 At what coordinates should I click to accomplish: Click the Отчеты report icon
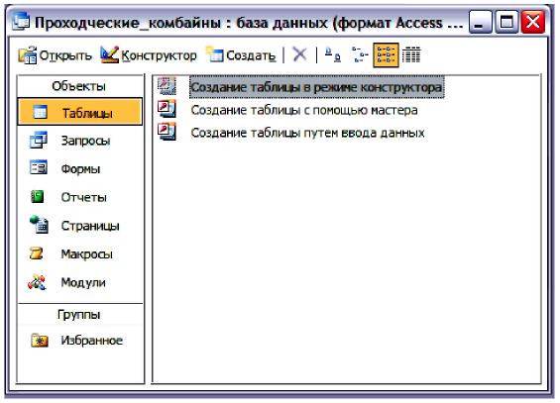pyautogui.click(x=37, y=196)
